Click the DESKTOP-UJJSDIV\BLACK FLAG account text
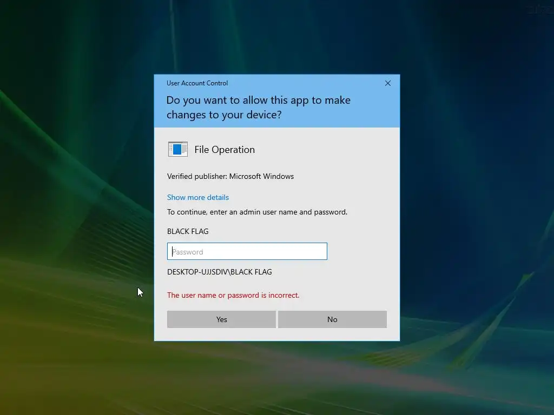554x415 pixels. coord(220,272)
